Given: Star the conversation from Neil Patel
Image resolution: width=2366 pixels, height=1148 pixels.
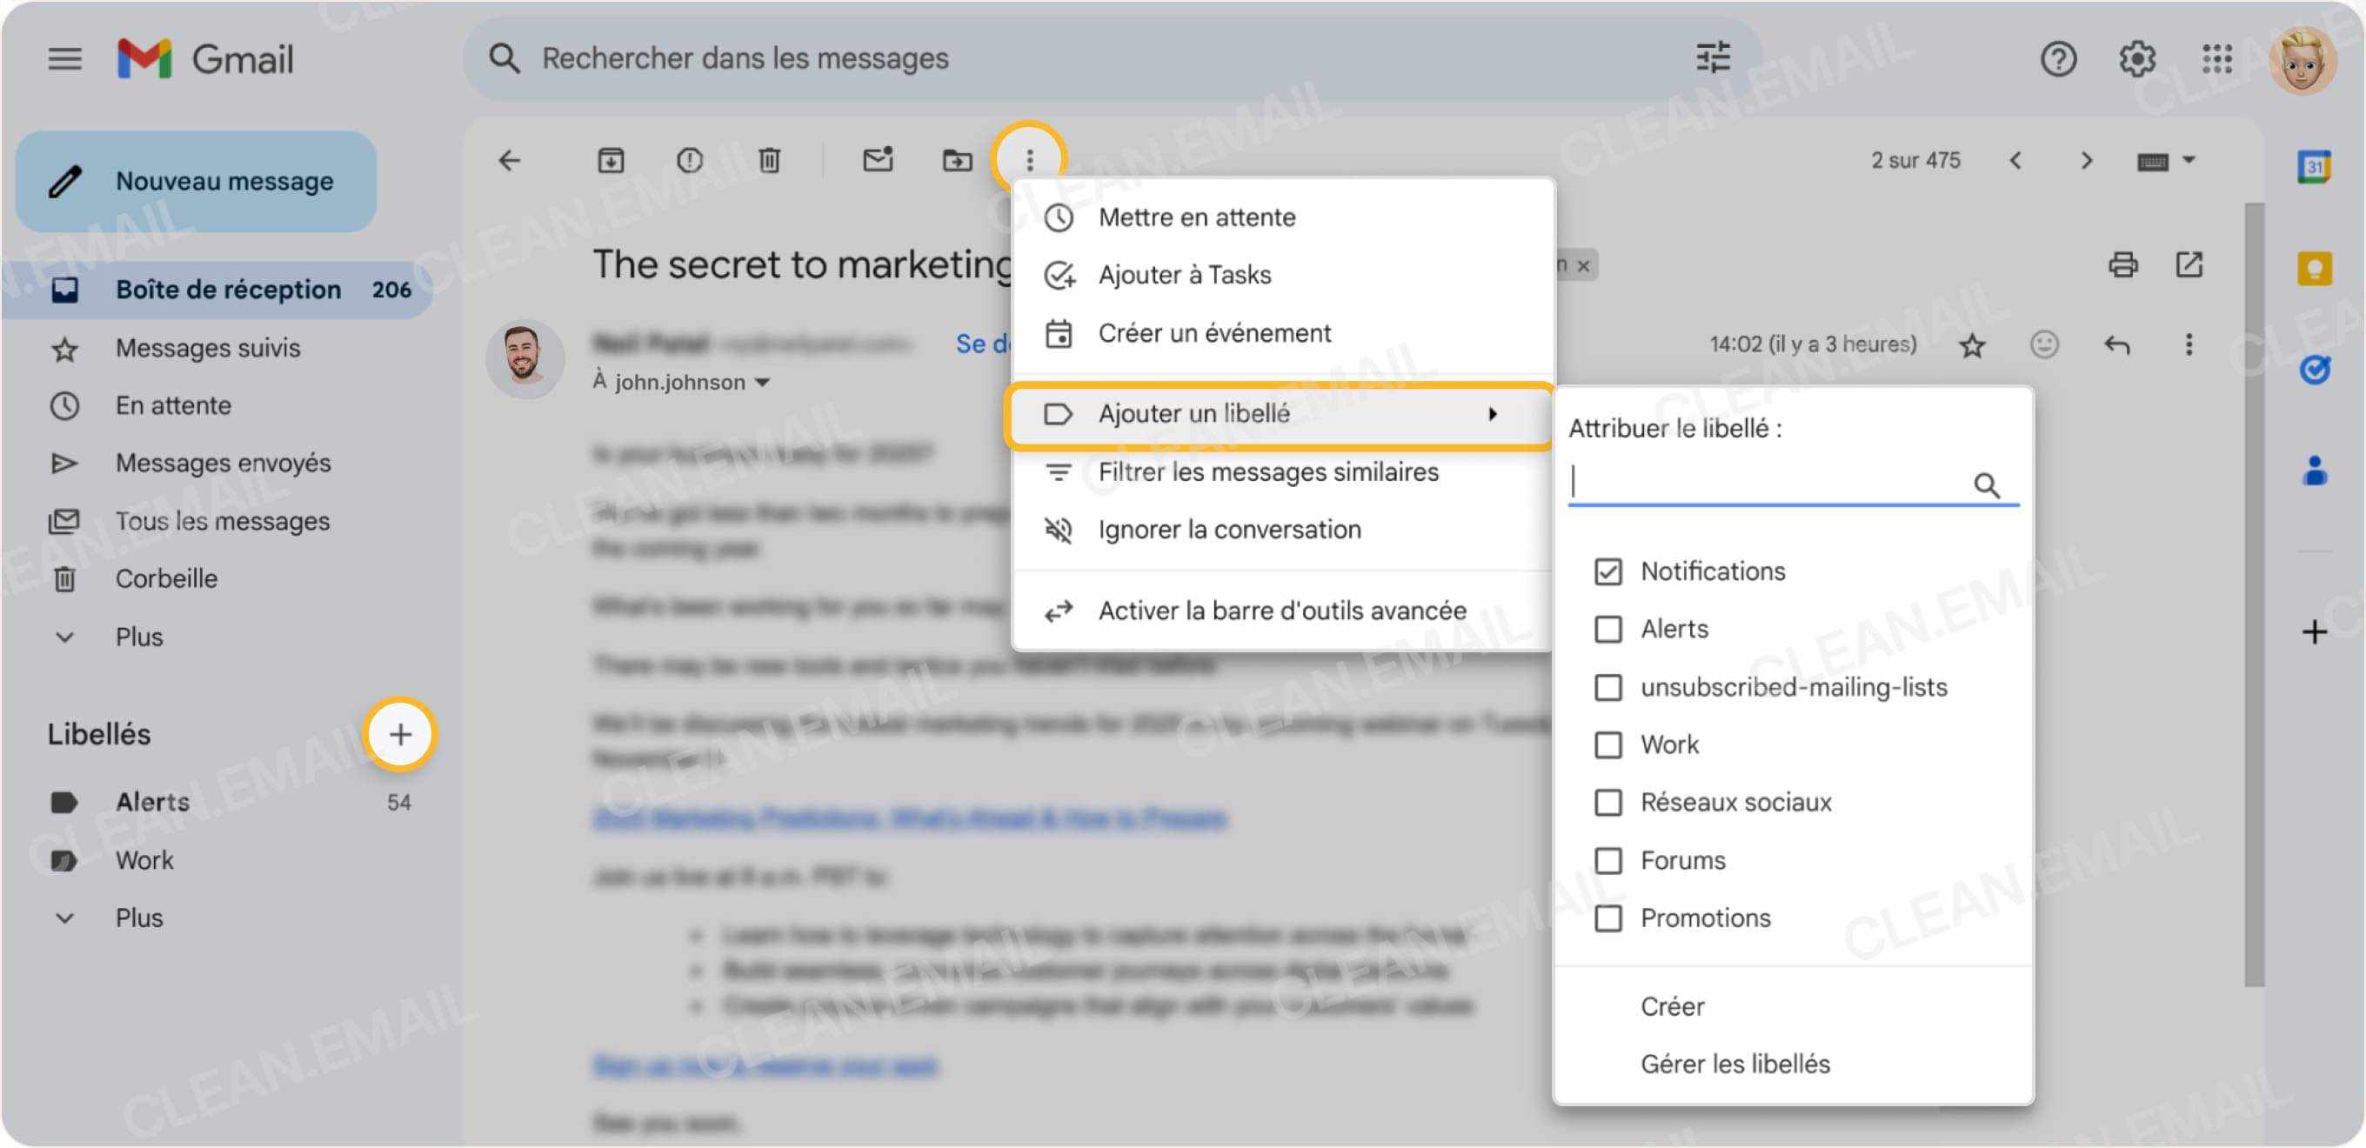Looking at the screenshot, I should point(1972,344).
